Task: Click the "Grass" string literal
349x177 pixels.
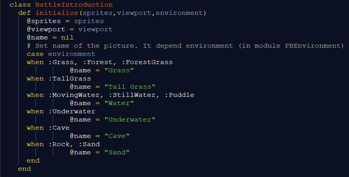Action: point(119,70)
